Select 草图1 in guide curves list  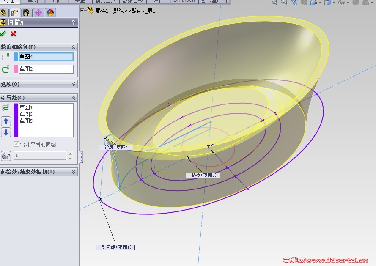pos(26,107)
